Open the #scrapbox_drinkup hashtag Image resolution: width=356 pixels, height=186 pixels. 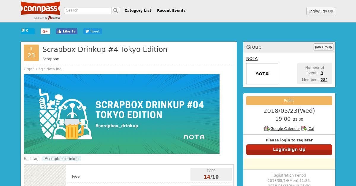coord(61,159)
